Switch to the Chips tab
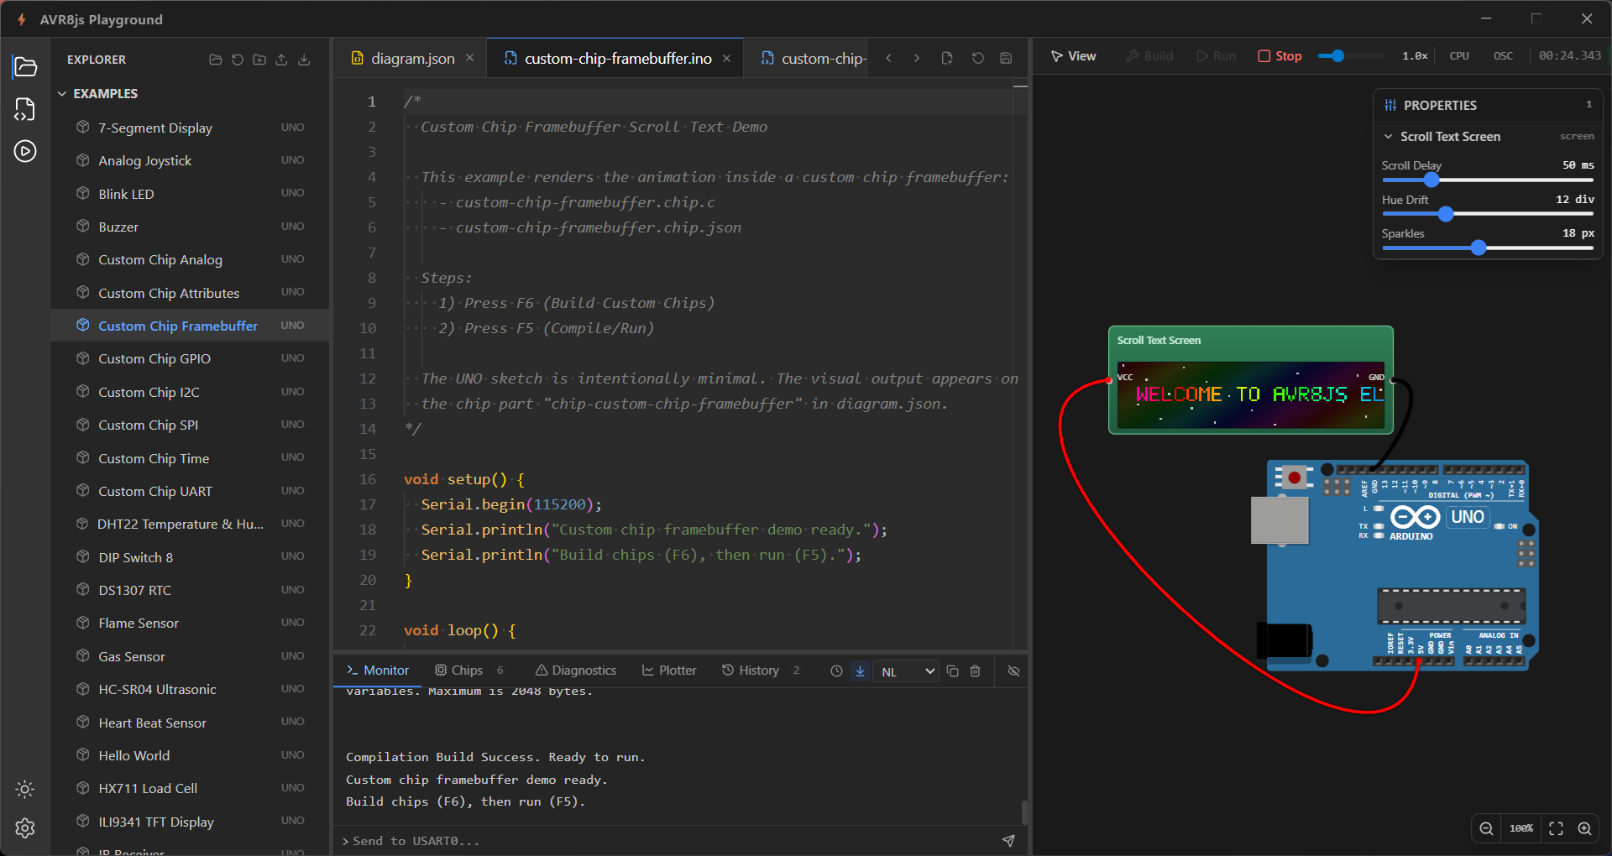 point(469,671)
